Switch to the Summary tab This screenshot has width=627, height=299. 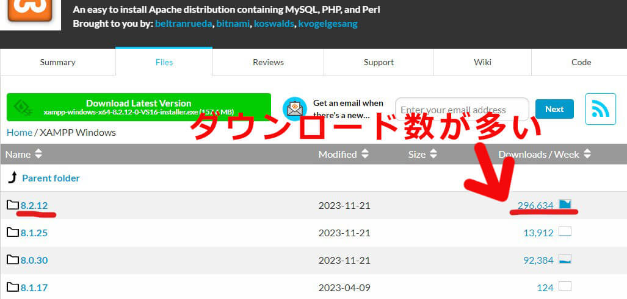tap(57, 62)
